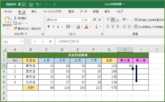Apply cell borders icon
Screen dimensions: 165x102
(68, 27)
